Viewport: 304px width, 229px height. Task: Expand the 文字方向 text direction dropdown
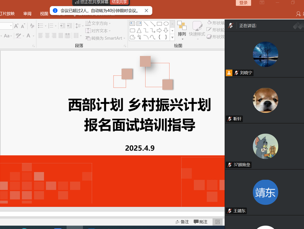coord(100,24)
